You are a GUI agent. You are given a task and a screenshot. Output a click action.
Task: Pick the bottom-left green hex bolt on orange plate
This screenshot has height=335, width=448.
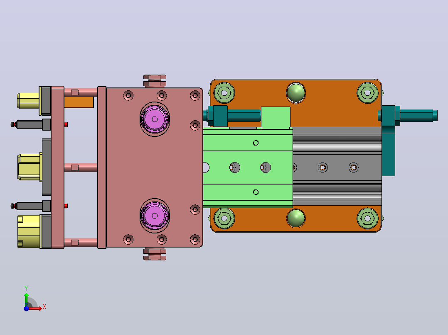click(224, 218)
